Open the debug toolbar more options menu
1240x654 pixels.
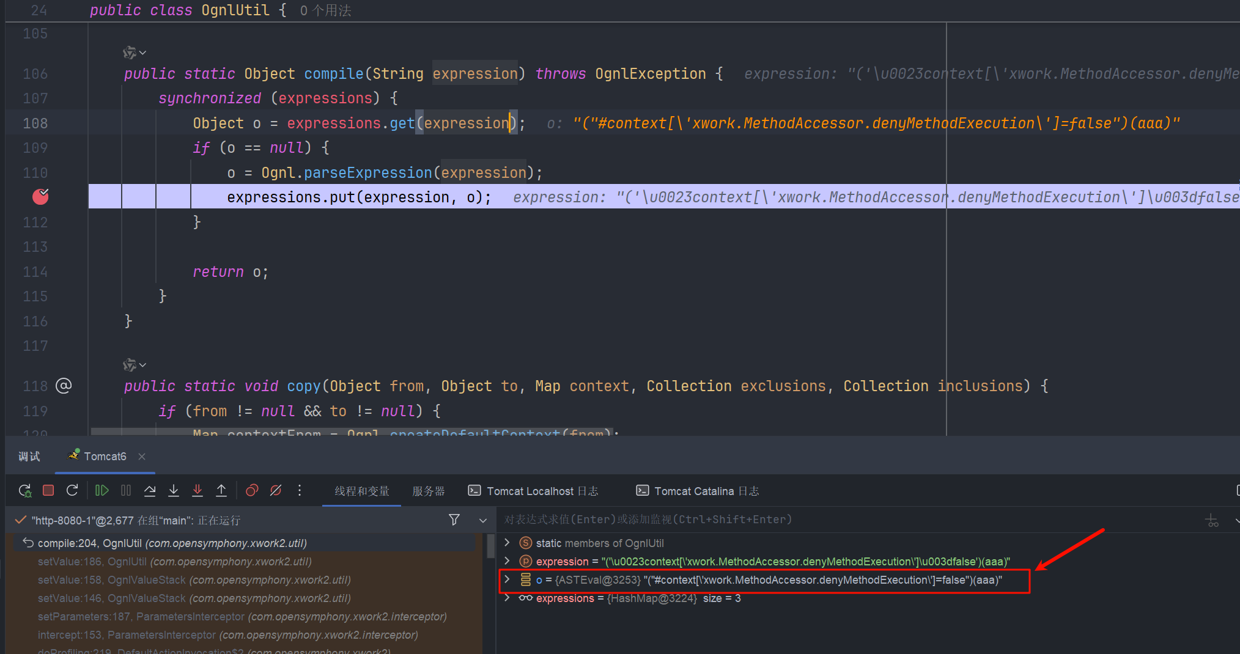click(x=300, y=490)
